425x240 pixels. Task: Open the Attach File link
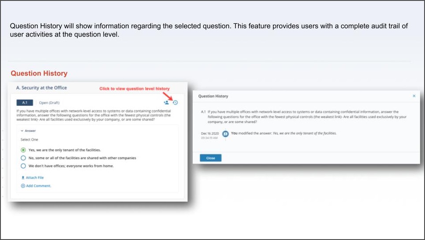tap(35, 178)
